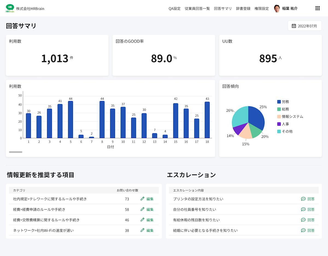The image size is (328, 256).
Task: Click the speech bubble icon on the 有給休暇 row
Action: 303,220
